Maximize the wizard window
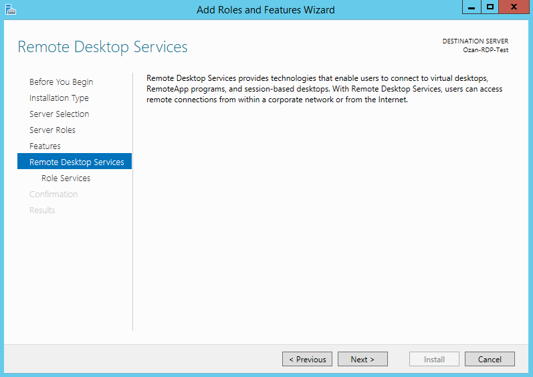533x377 pixels. (x=490, y=7)
